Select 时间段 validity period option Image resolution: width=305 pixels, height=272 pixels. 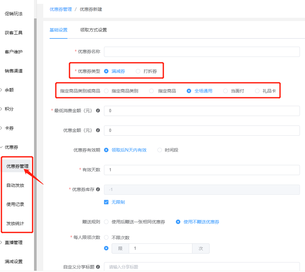(160, 150)
